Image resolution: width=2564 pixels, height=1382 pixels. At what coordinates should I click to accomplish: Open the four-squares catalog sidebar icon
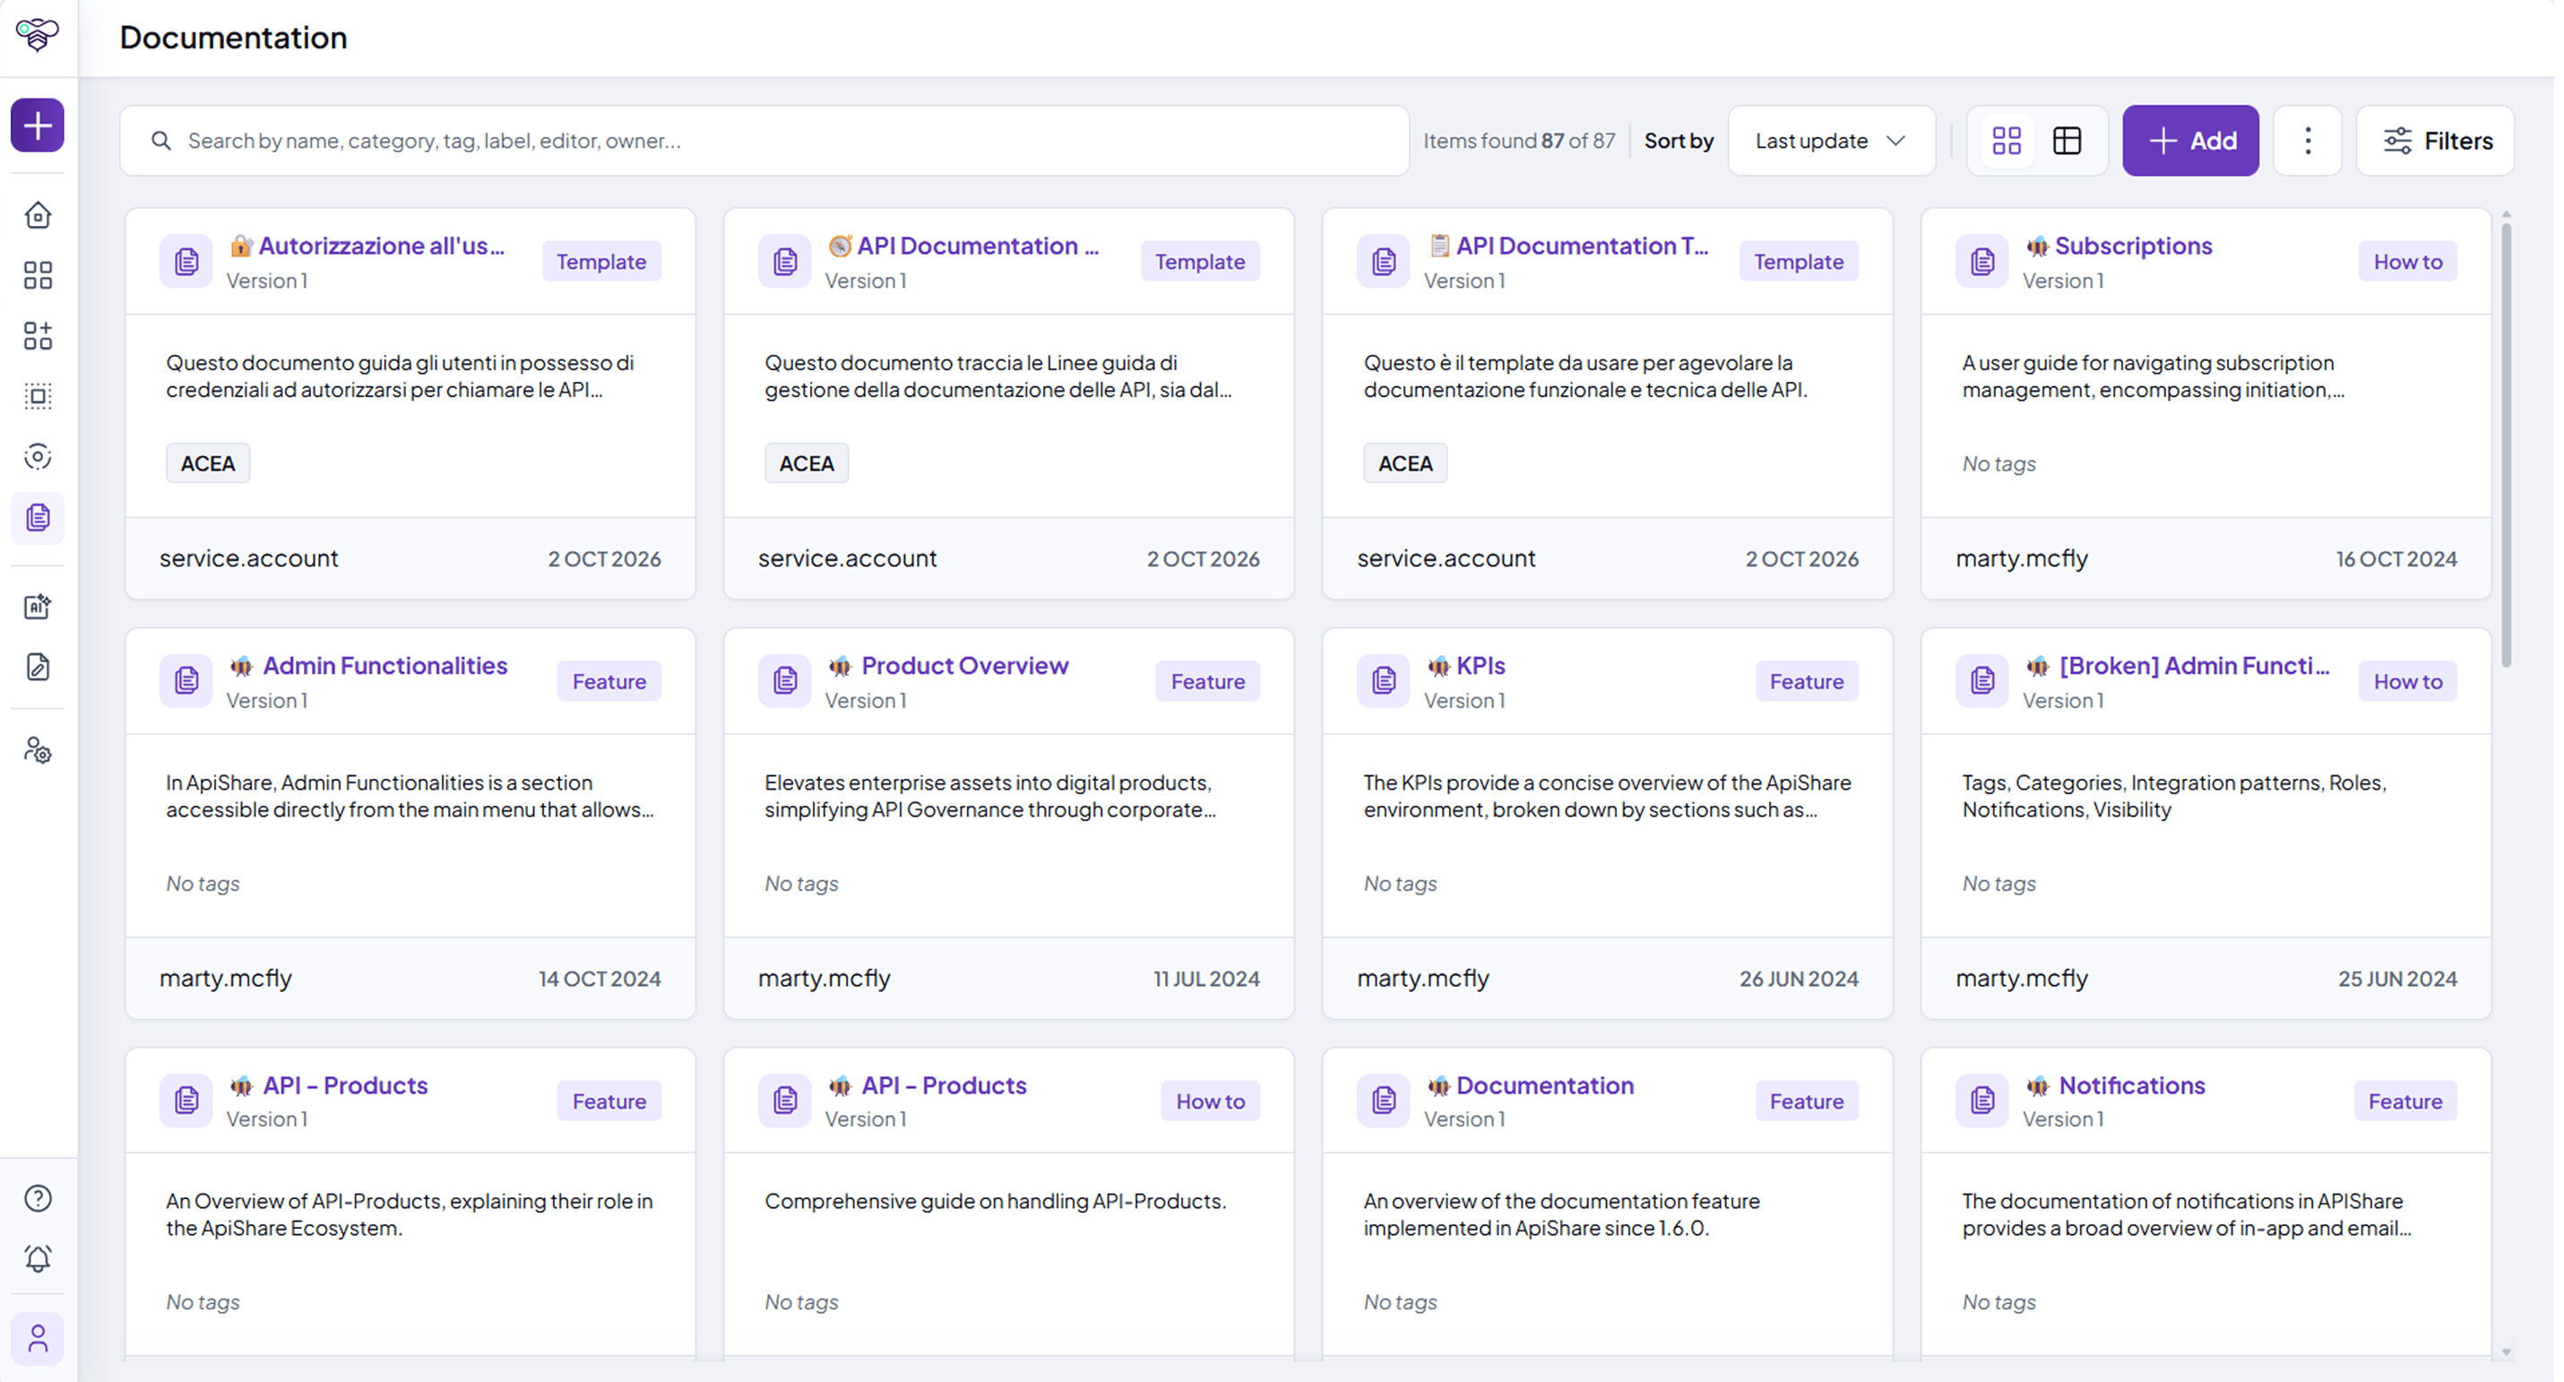[x=38, y=276]
